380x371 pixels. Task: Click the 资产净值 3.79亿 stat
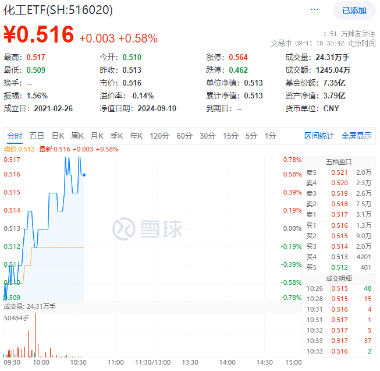[x=315, y=96]
